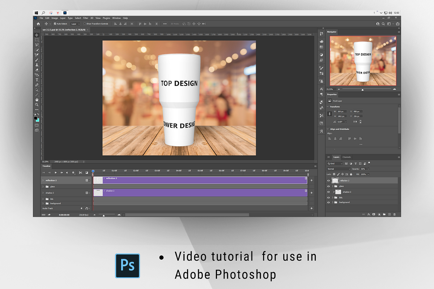Switch to the 3D tab
Screen dimensions: 434x289
(x=328, y=157)
